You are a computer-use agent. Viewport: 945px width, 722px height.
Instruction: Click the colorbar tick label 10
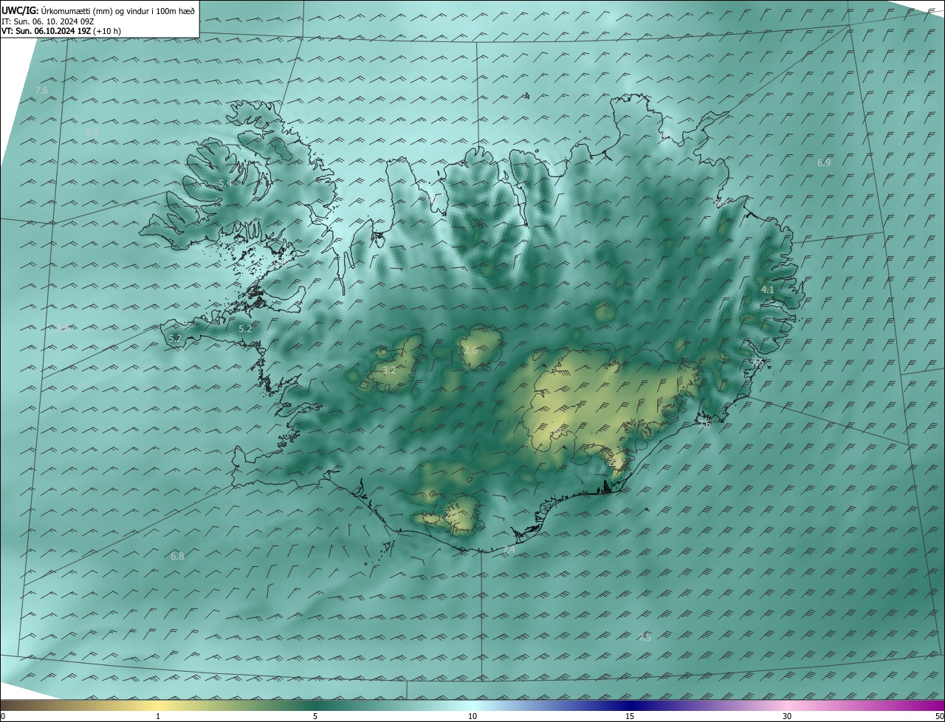click(x=472, y=716)
